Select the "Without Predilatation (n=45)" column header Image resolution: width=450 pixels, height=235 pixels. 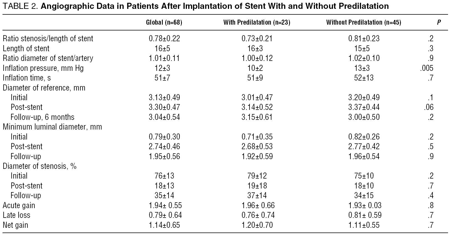pyautogui.click(x=364, y=23)
